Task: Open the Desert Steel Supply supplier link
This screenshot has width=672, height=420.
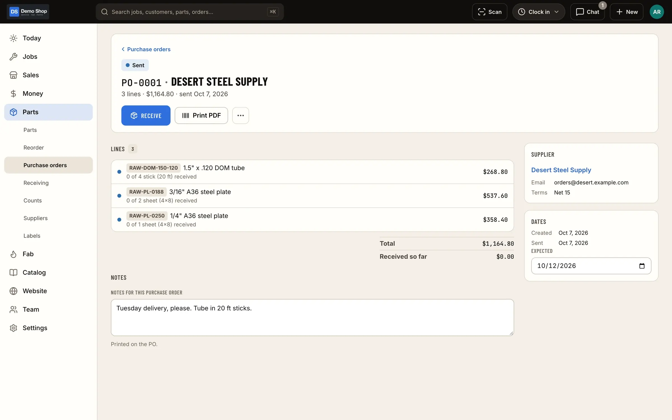Action: pyautogui.click(x=561, y=170)
